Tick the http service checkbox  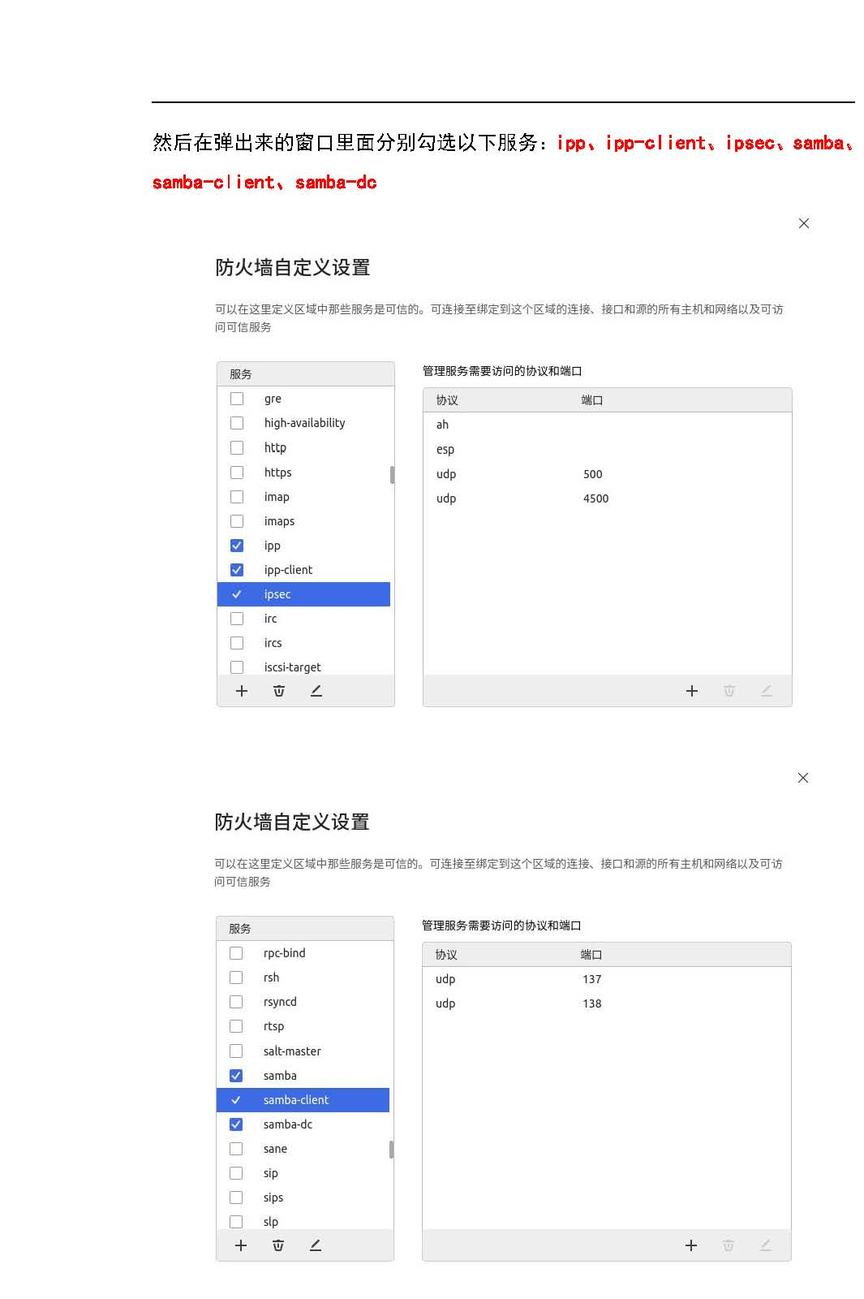(x=237, y=447)
